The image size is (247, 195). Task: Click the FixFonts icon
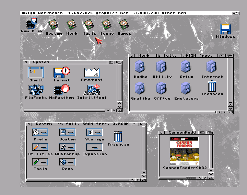click(36, 90)
